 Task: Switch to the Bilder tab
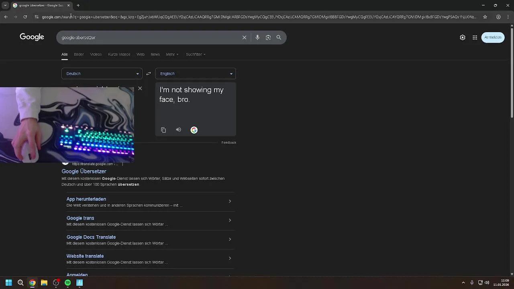click(79, 54)
